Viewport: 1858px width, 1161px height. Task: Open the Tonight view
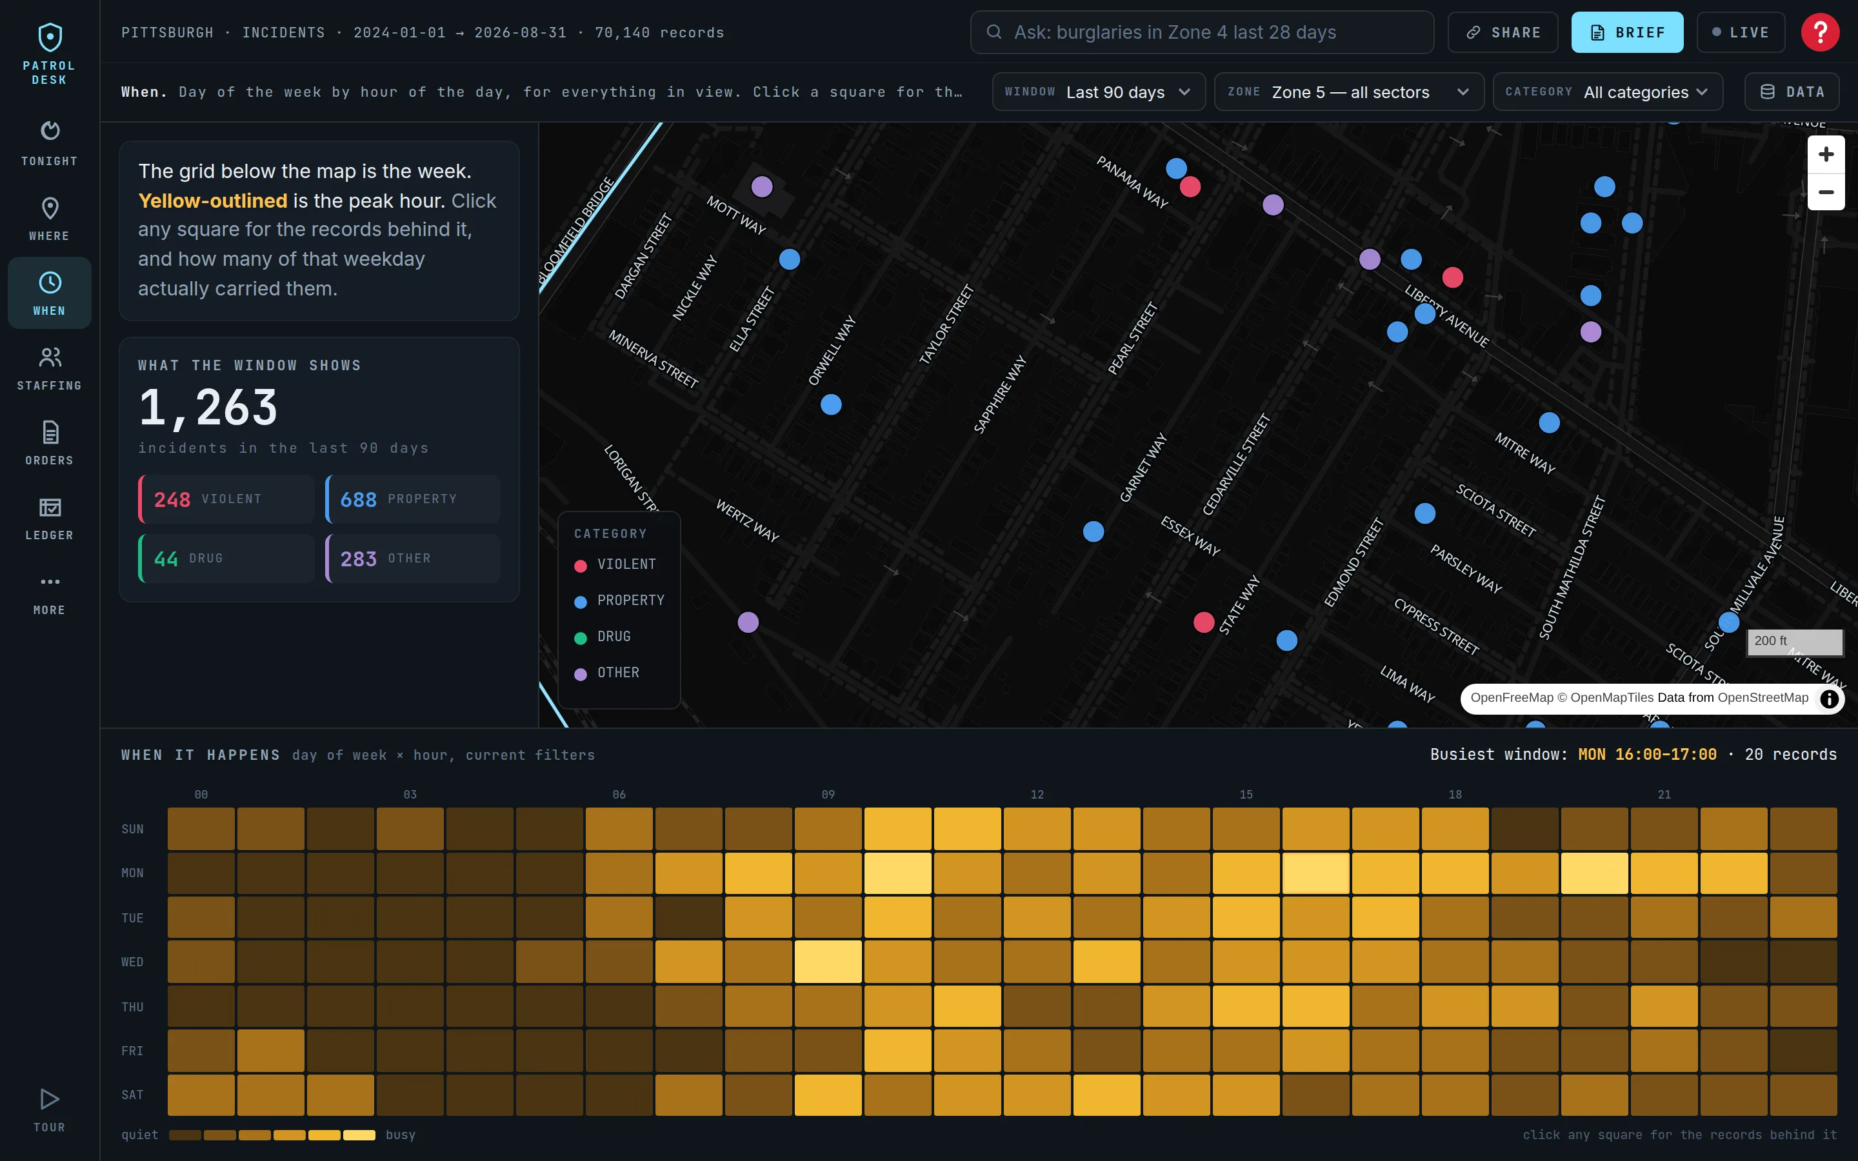[49, 143]
